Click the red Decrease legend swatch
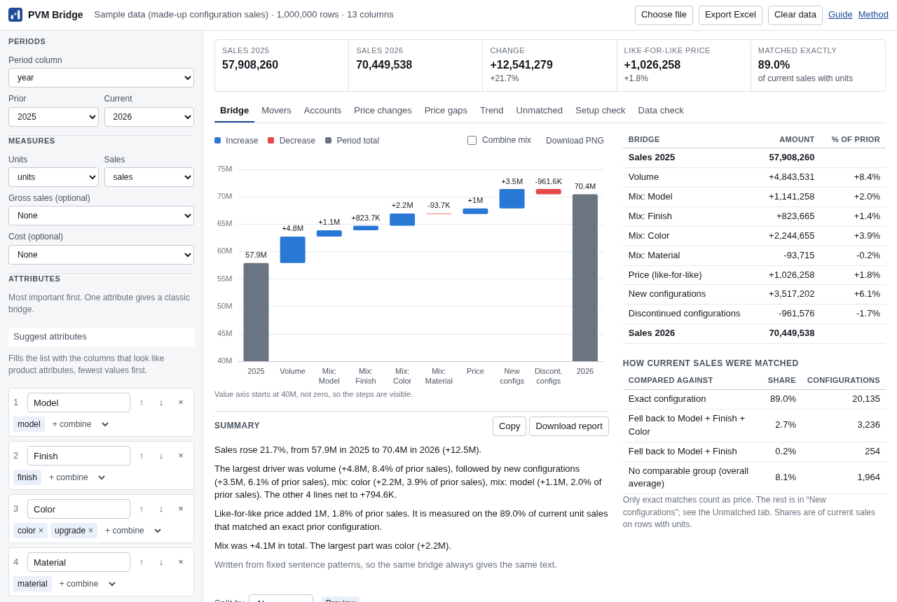The image size is (897, 602). tap(271, 141)
